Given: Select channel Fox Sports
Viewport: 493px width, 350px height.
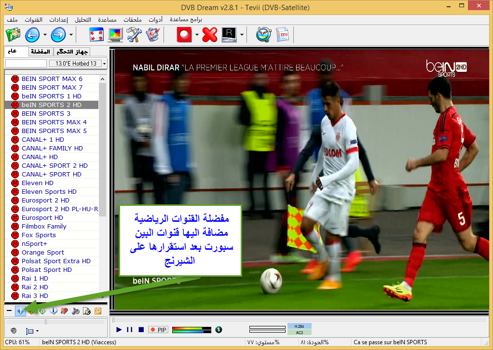Looking at the screenshot, I should tap(52, 235).
